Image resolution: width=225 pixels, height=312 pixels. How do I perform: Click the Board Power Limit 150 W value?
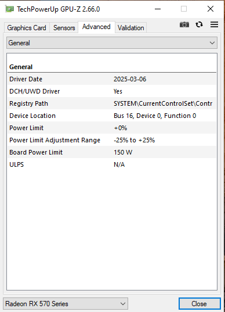[x=123, y=152]
